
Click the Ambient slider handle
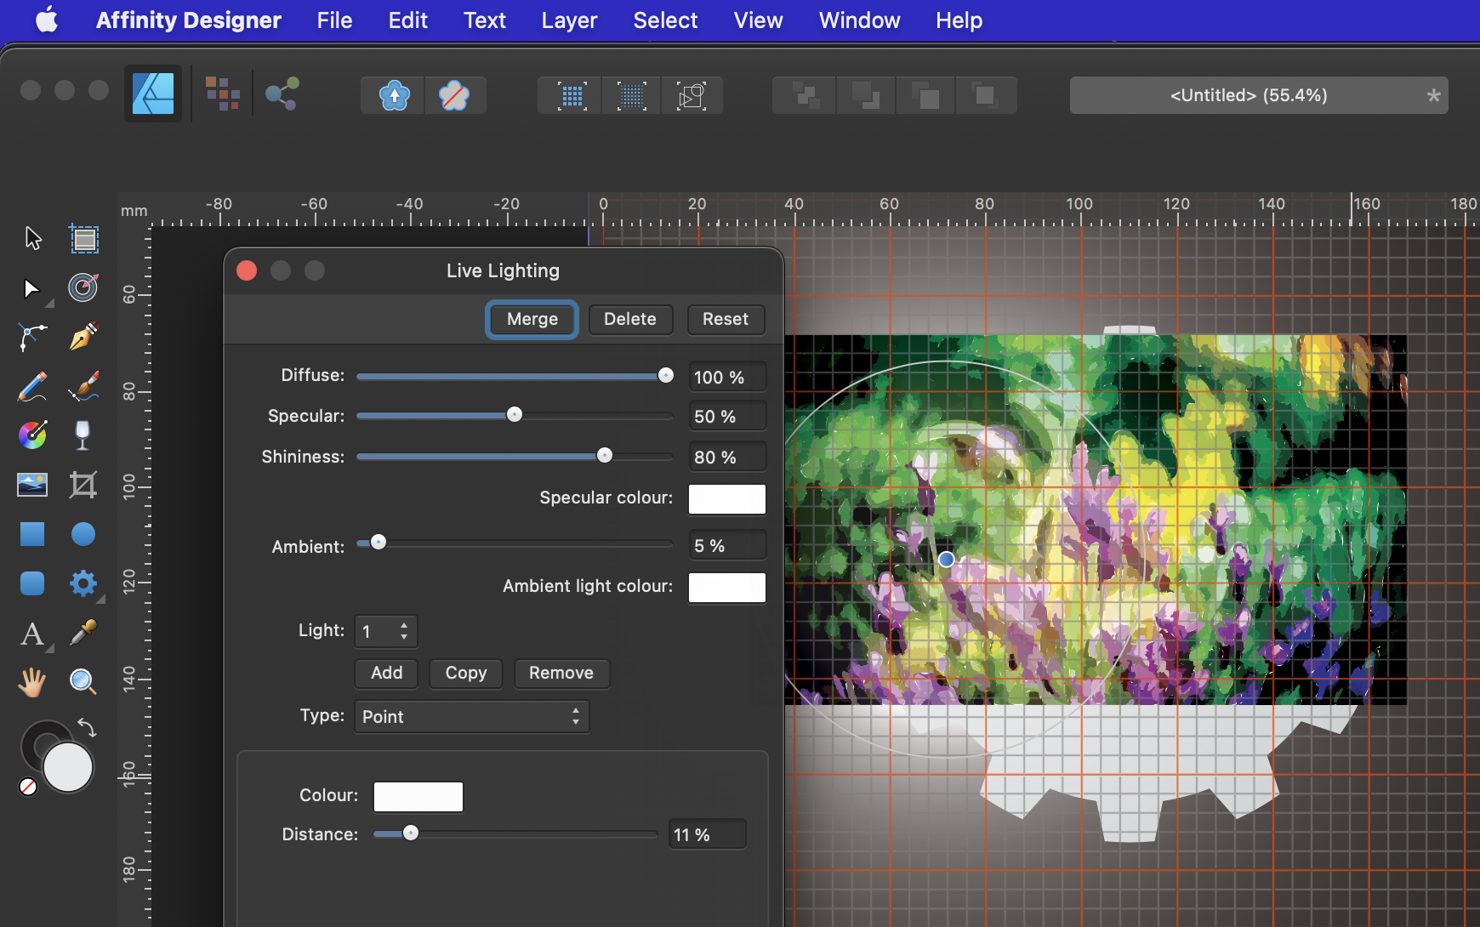pos(379,542)
